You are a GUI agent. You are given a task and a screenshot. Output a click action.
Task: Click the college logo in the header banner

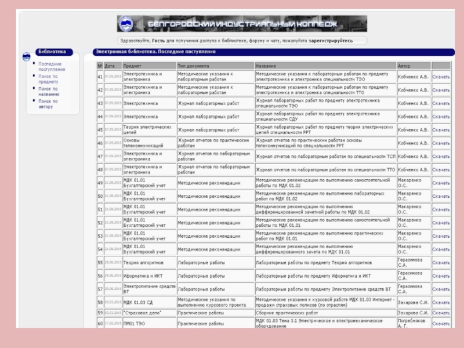[126, 24]
